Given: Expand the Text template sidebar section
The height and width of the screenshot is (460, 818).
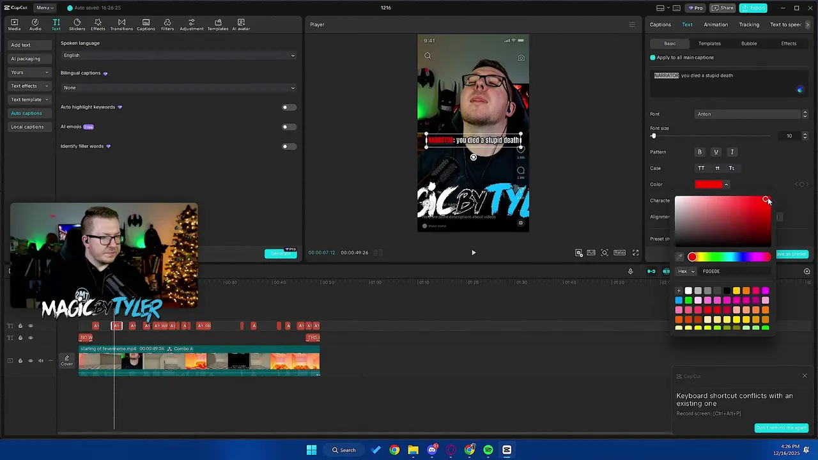Looking at the screenshot, I should [29, 100].
